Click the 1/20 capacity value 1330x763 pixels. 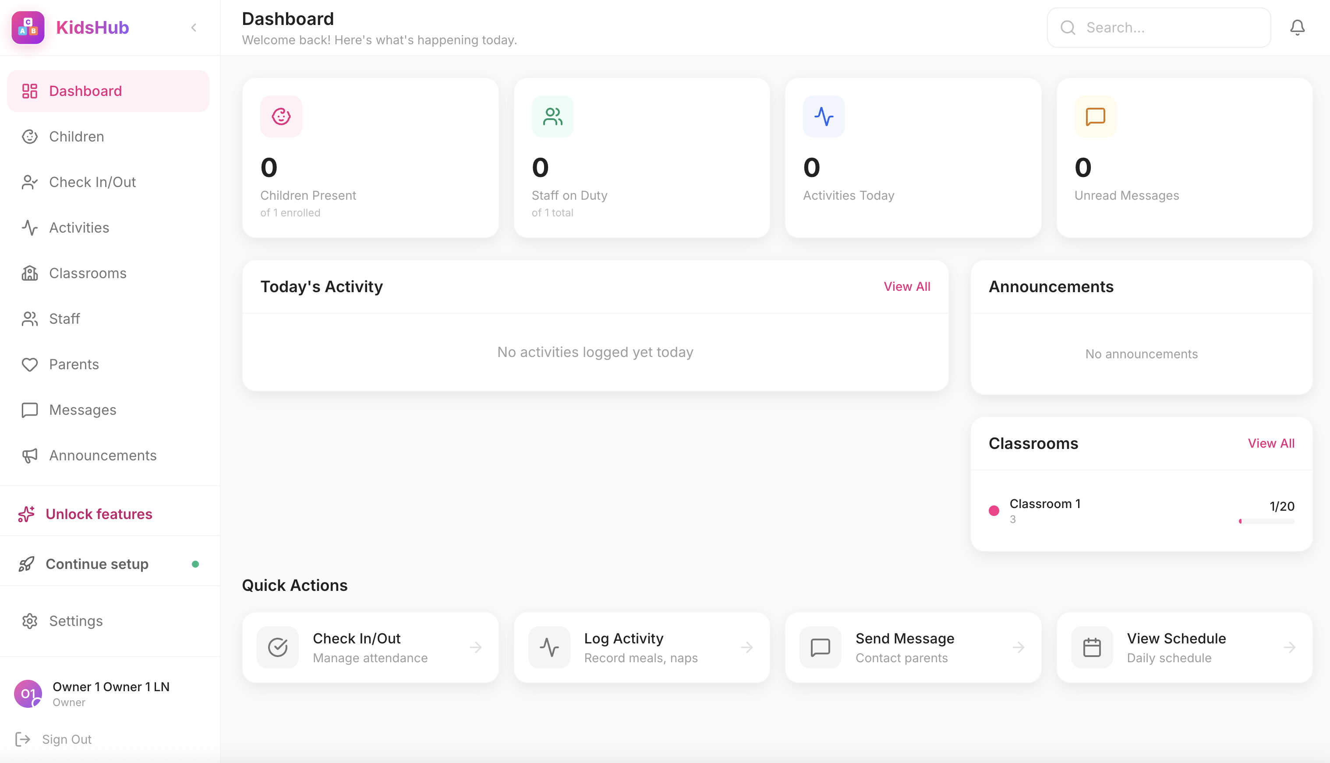(x=1282, y=506)
